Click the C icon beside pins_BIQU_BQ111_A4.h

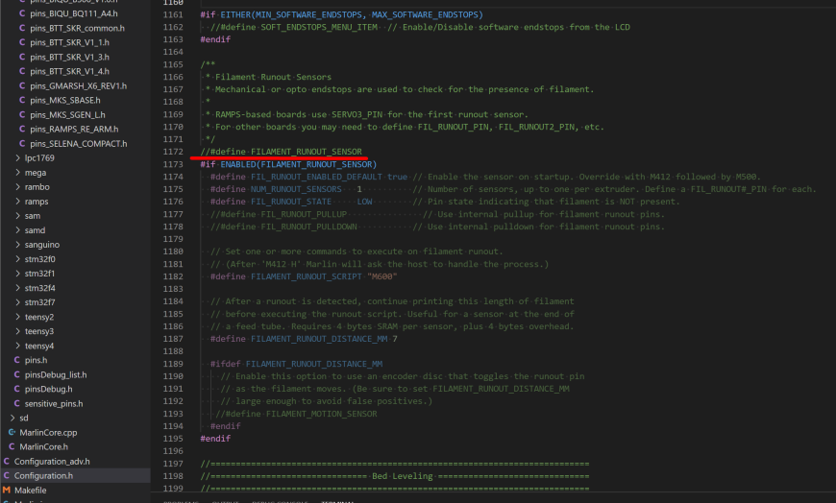(x=22, y=13)
